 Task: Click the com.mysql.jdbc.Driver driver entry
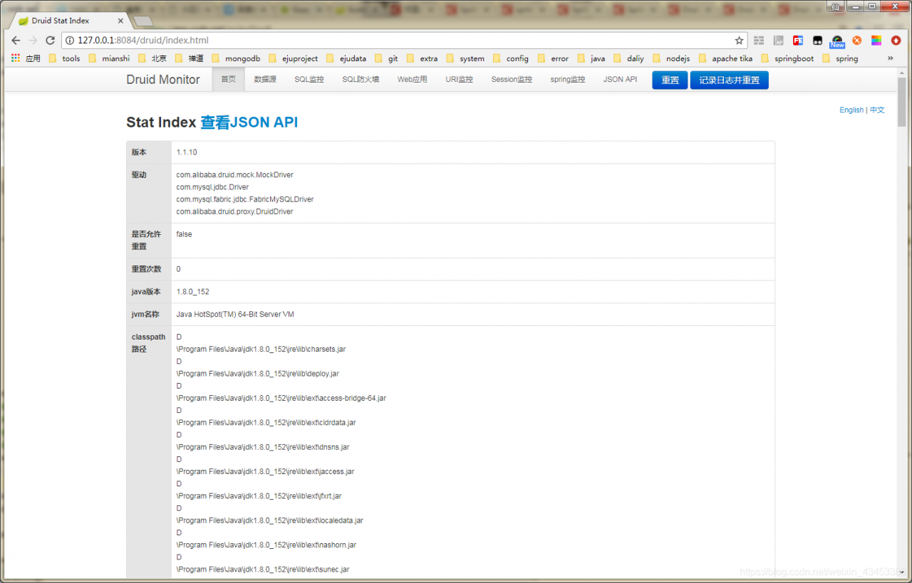click(x=212, y=187)
